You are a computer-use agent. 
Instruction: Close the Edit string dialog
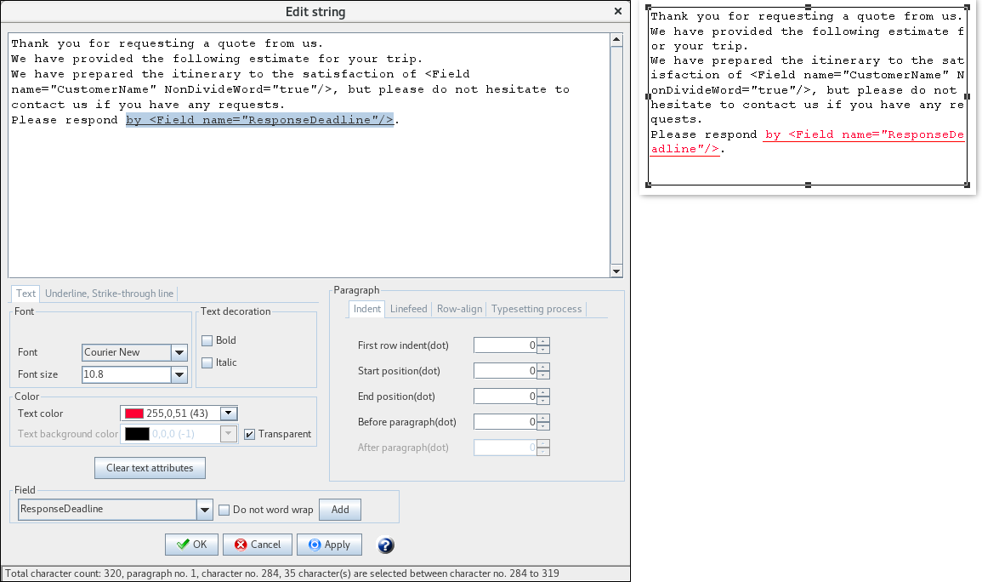point(618,12)
